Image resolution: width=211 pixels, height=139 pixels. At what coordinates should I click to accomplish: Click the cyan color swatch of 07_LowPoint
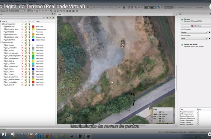click(33, 64)
